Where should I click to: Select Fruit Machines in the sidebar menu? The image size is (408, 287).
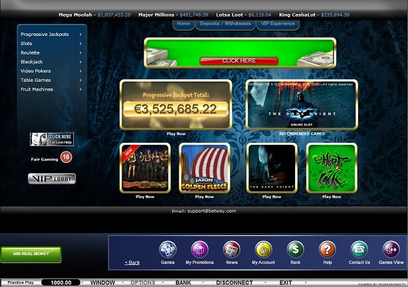point(37,89)
